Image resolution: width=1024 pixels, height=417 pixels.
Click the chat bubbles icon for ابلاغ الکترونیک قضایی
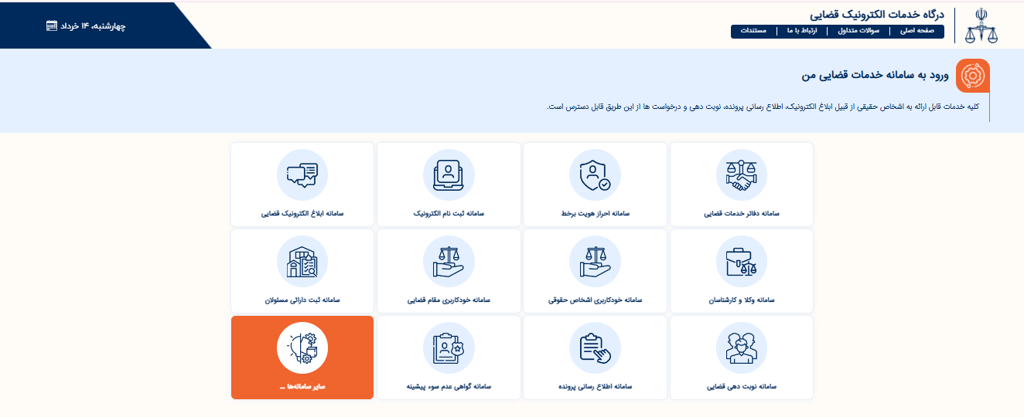coord(302,175)
